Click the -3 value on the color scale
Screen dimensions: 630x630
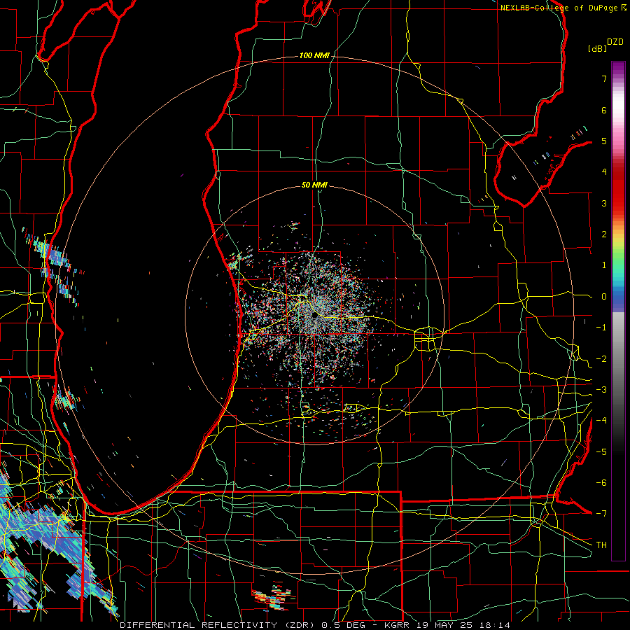click(x=601, y=390)
